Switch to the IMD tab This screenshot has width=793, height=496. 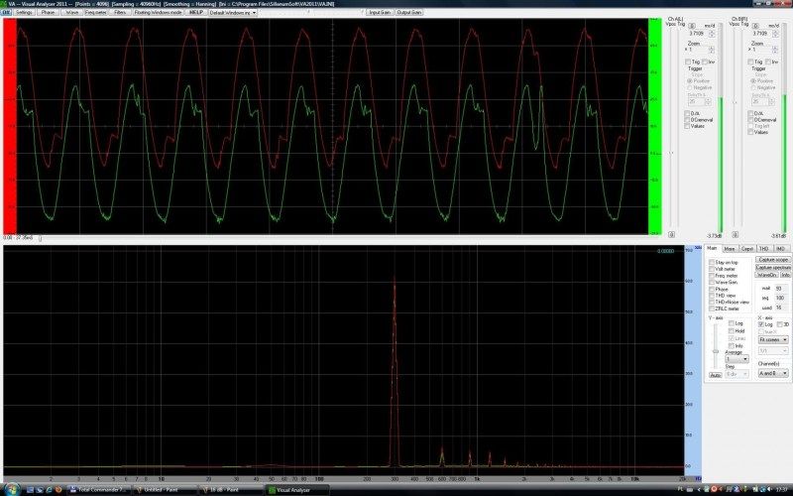pos(780,249)
